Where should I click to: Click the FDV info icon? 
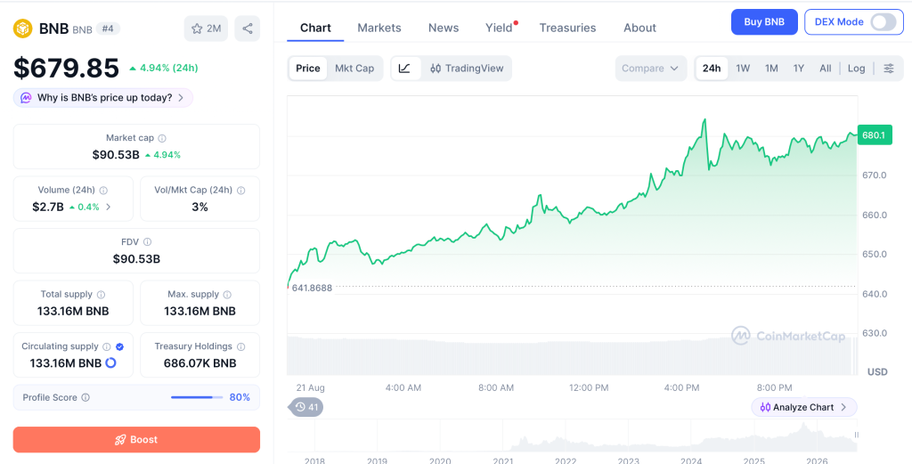point(147,242)
